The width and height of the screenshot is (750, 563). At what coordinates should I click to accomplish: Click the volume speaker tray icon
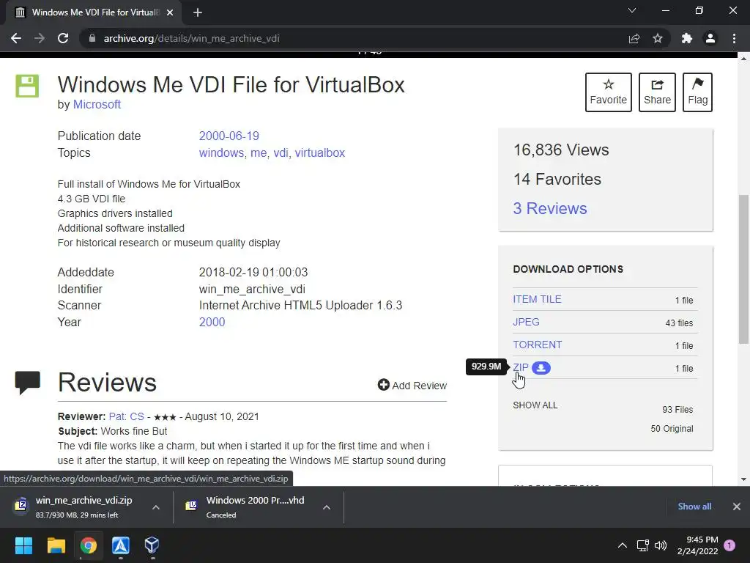coord(661,545)
